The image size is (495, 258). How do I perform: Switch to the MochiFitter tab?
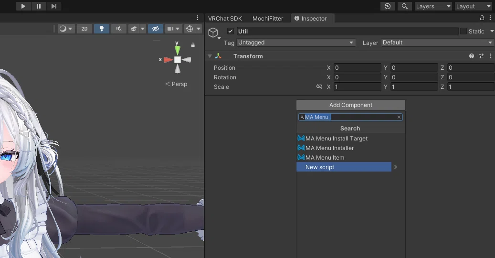[268, 18]
